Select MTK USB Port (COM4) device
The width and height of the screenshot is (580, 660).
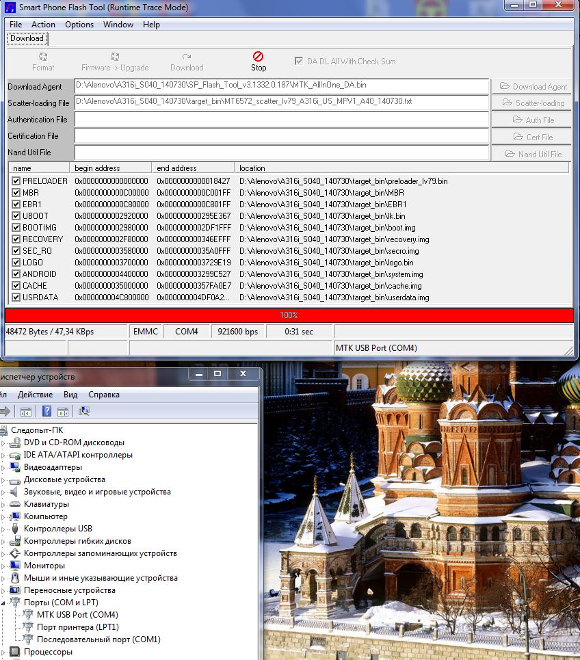(x=77, y=615)
